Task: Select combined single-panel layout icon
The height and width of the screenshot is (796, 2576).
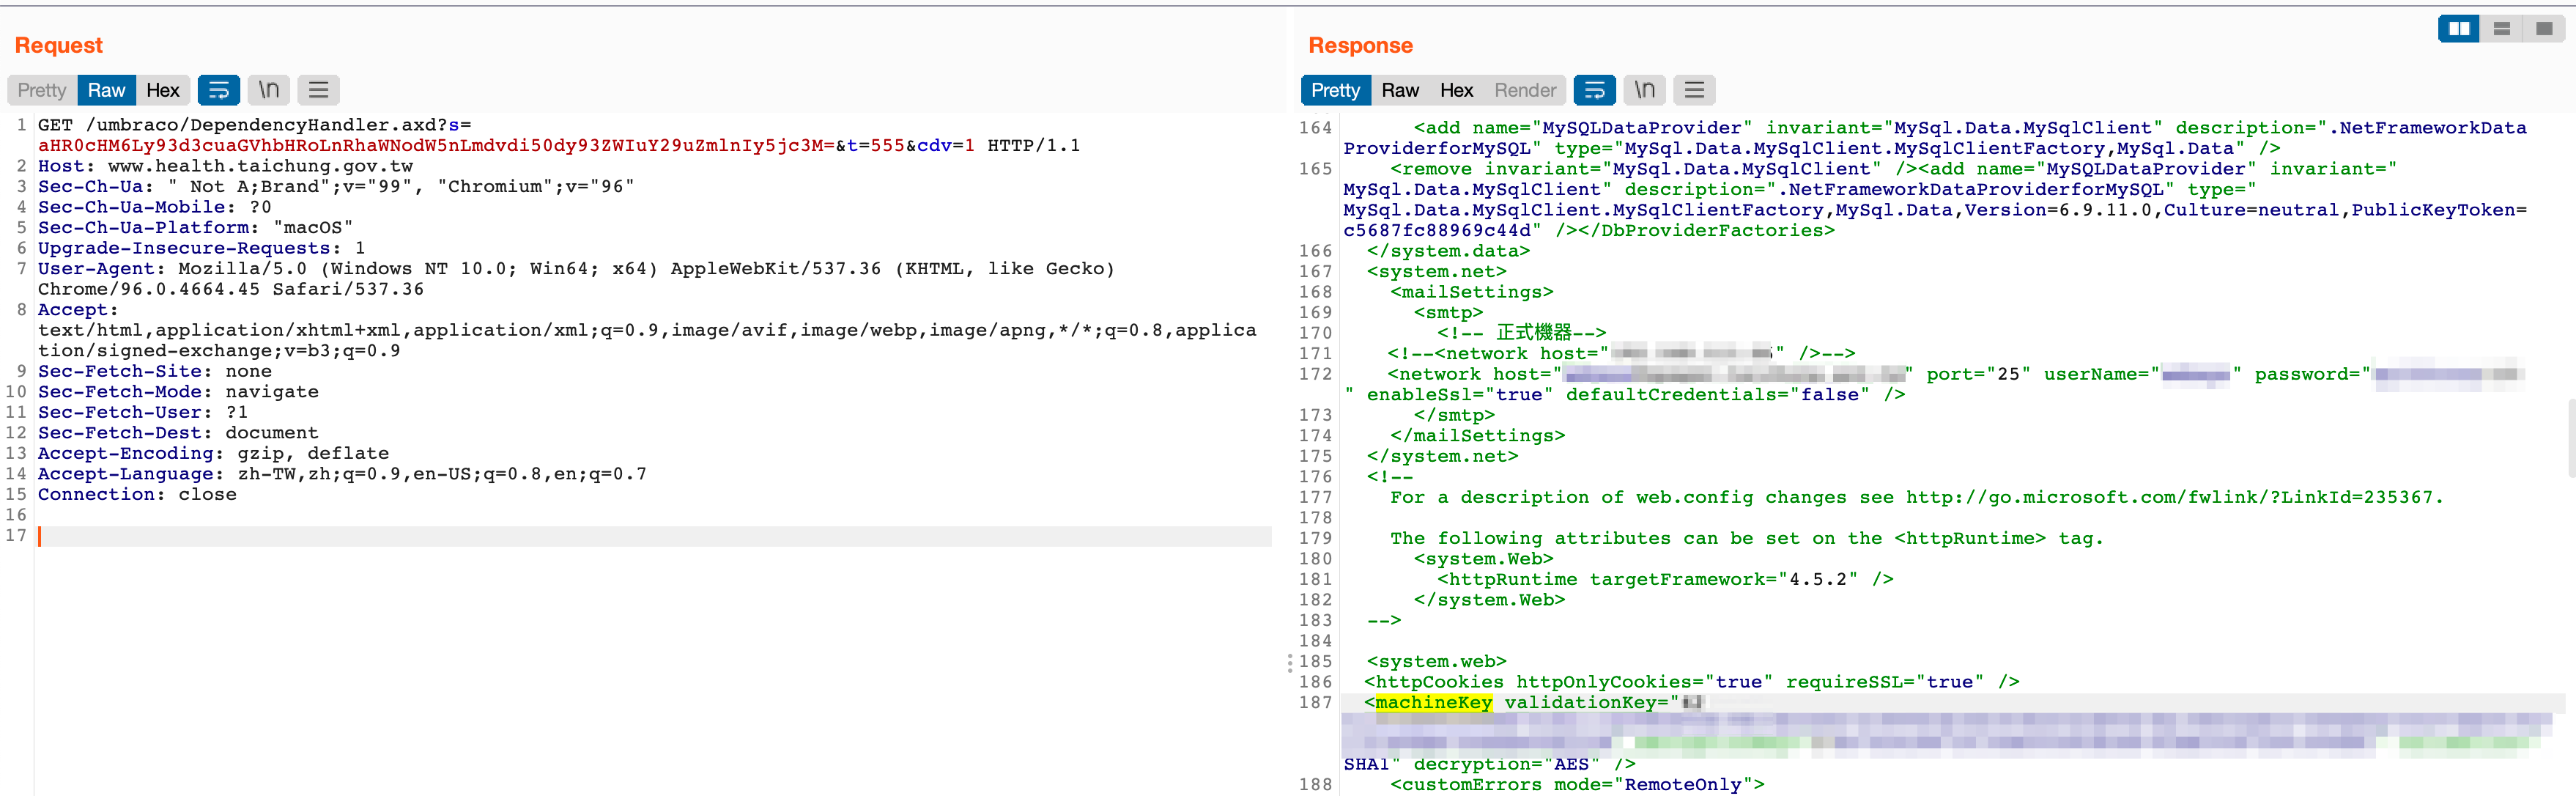Action: (2543, 29)
